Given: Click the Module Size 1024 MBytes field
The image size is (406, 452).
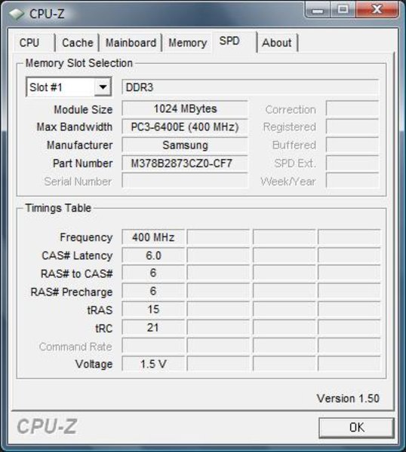Looking at the screenshot, I should 185,108.
